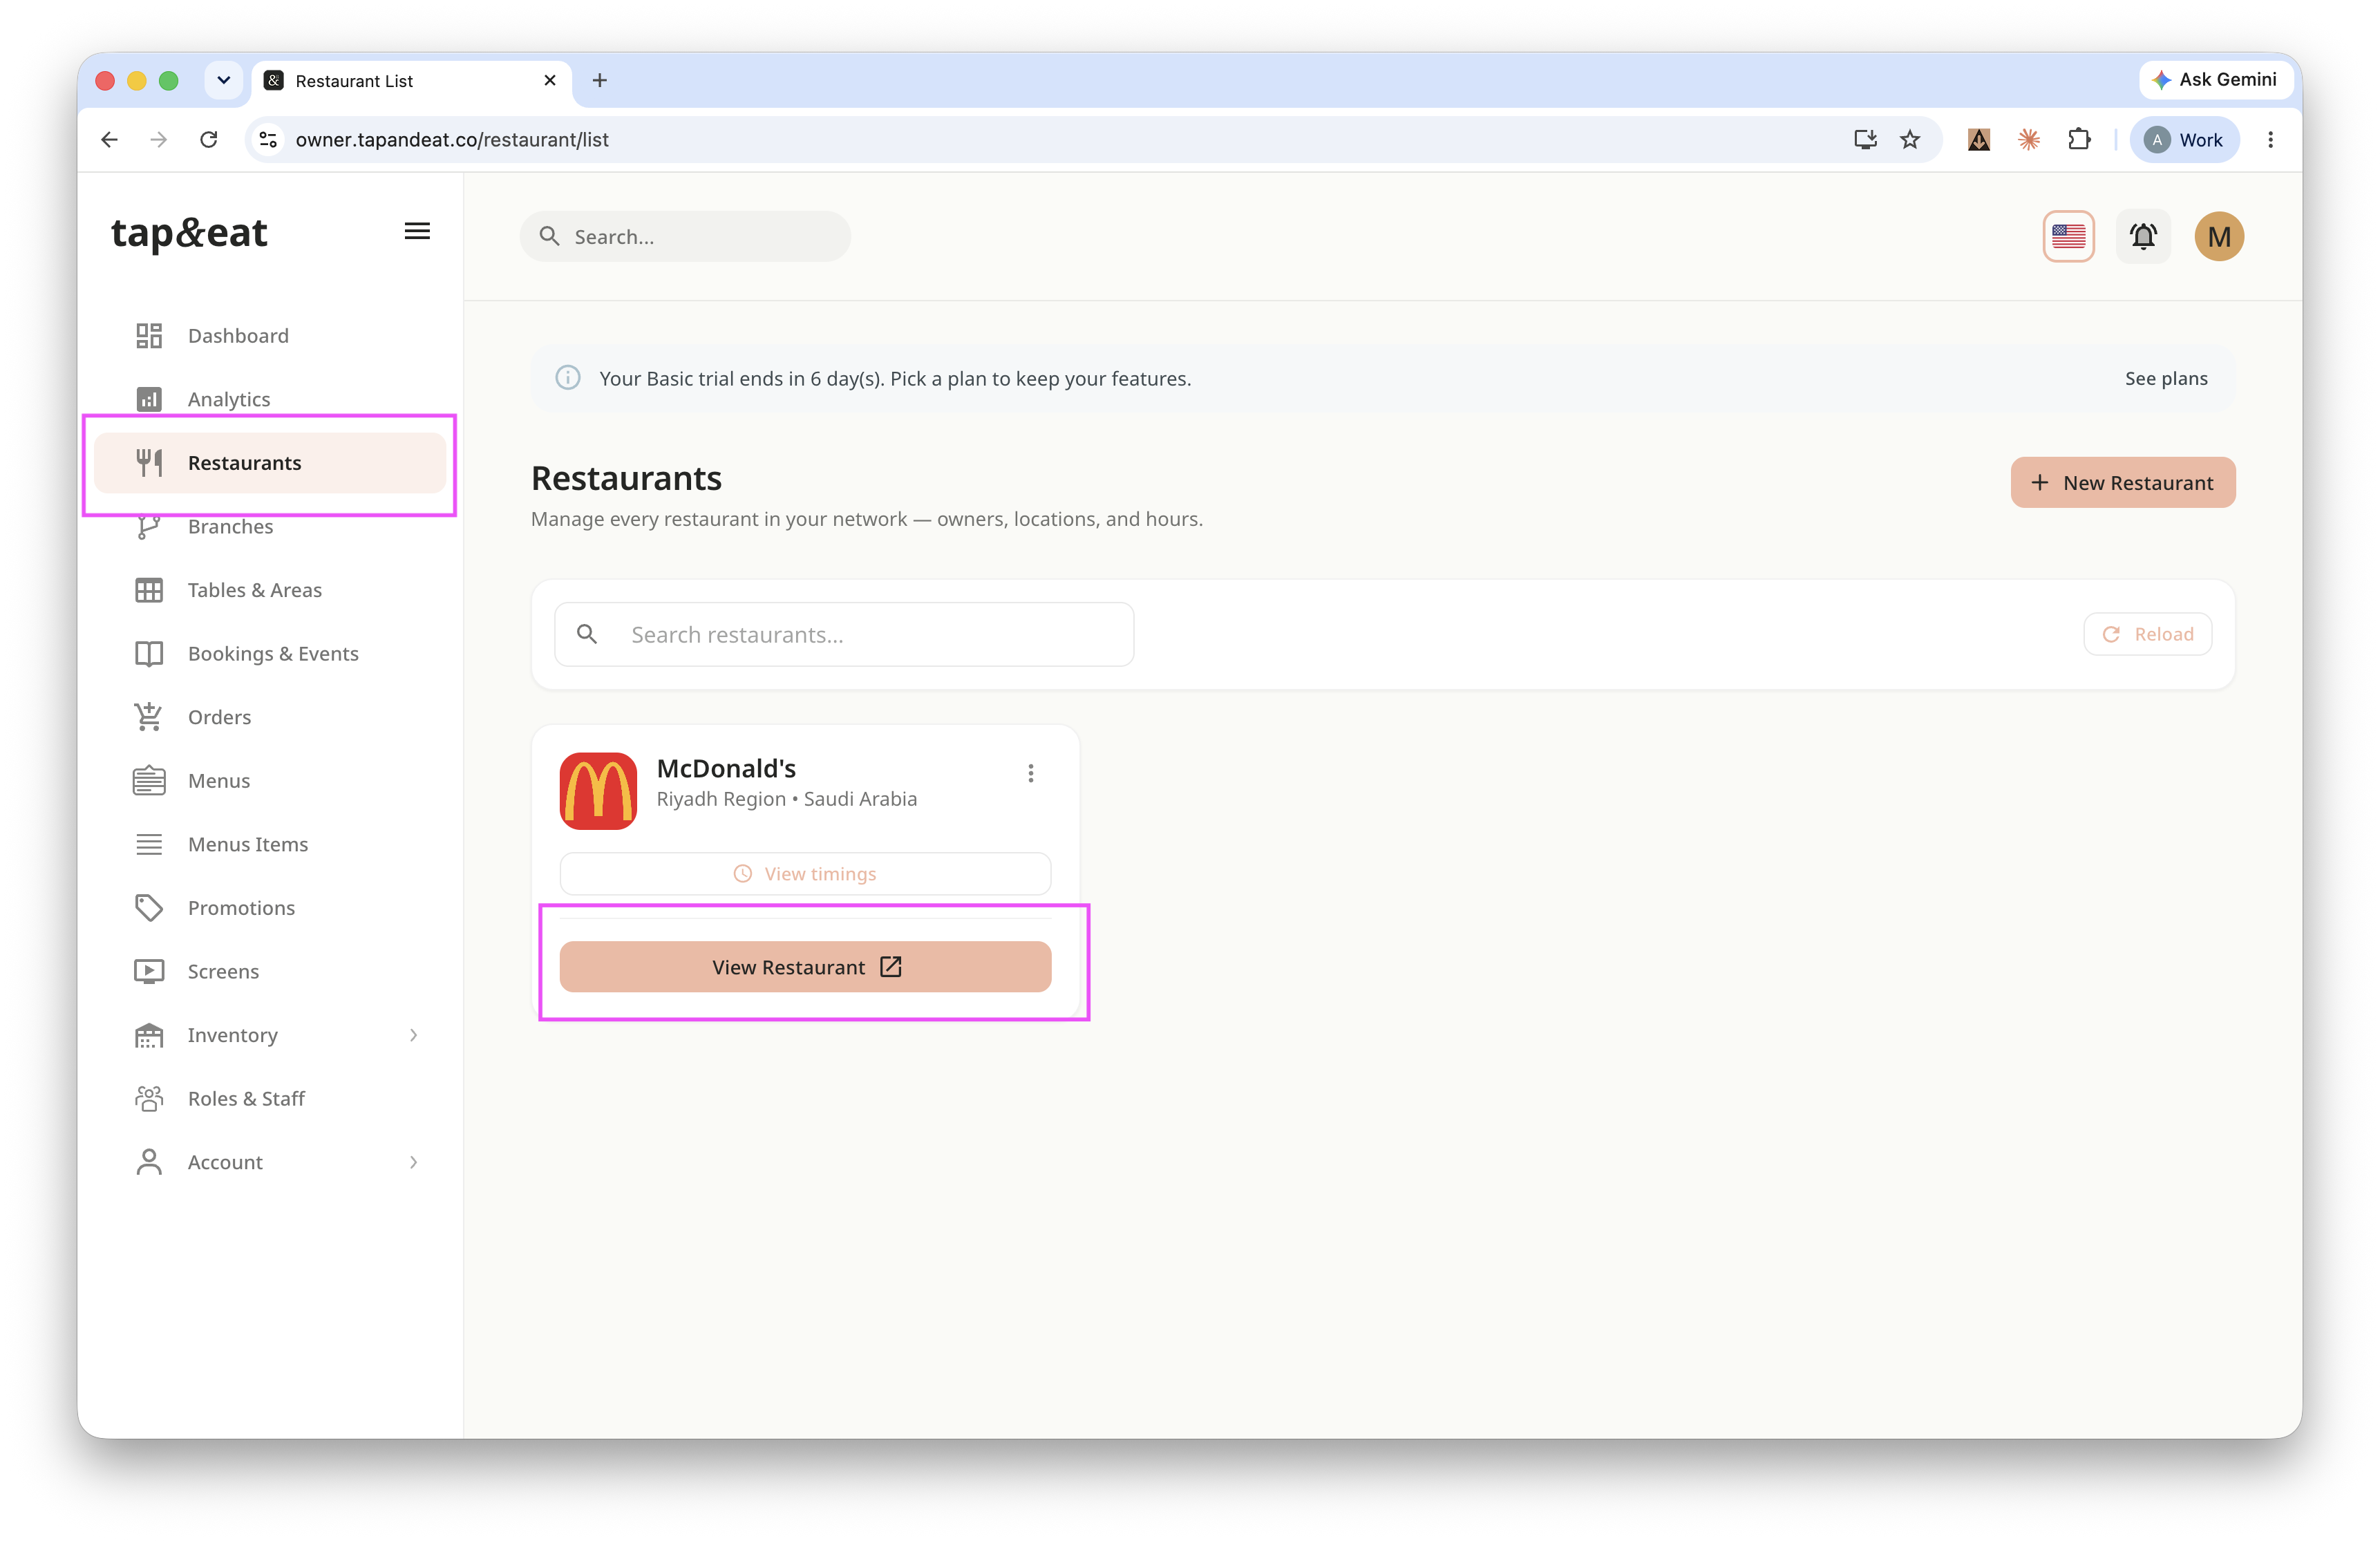The height and width of the screenshot is (1541, 2380).
Task: Click the Promotions tag icon
Action: coord(149,908)
